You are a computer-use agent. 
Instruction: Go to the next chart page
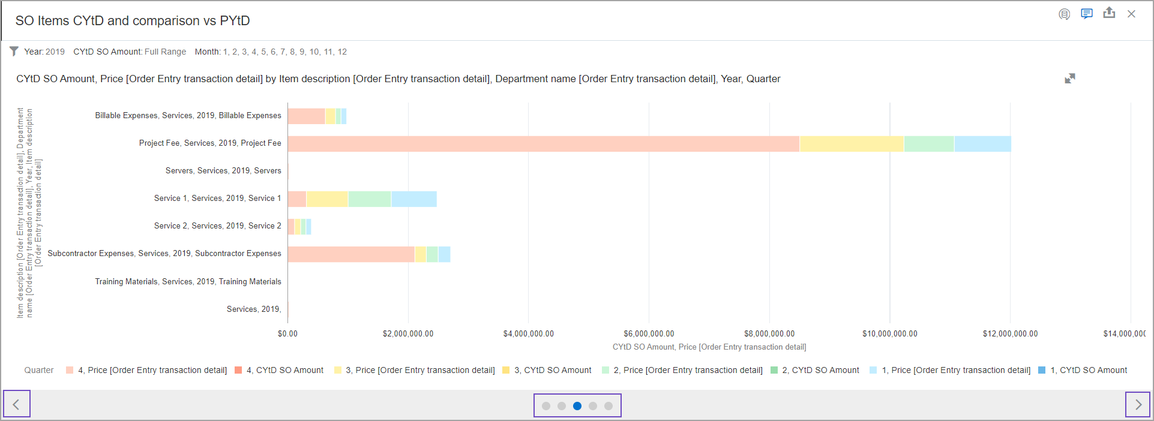point(1138,405)
